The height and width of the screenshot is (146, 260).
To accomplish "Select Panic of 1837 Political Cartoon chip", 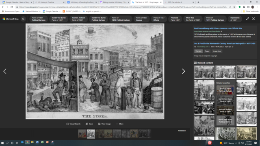I will pyautogui.click(x=39, y=19).
